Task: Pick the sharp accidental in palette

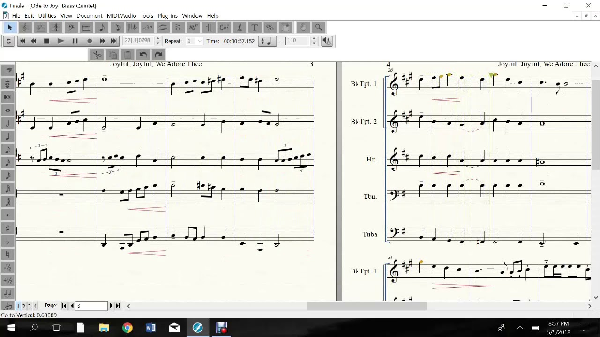Action: pyautogui.click(x=7, y=228)
